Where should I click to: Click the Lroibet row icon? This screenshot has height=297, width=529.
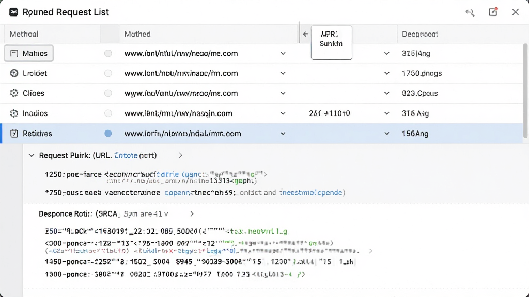[14, 73]
